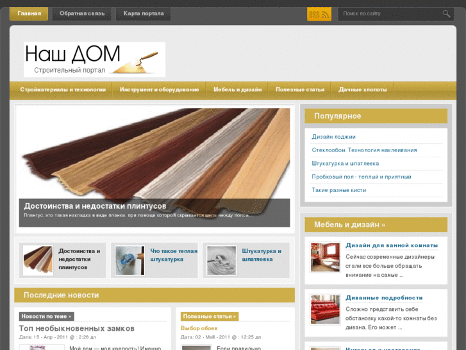Open popular link Дизайн лоджии
This screenshot has width=466, height=350.
(x=333, y=137)
